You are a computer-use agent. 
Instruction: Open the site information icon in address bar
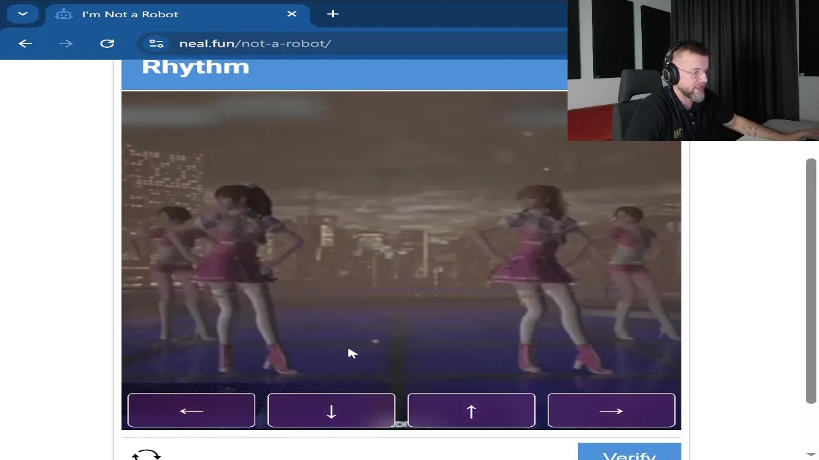(x=156, y=43)
